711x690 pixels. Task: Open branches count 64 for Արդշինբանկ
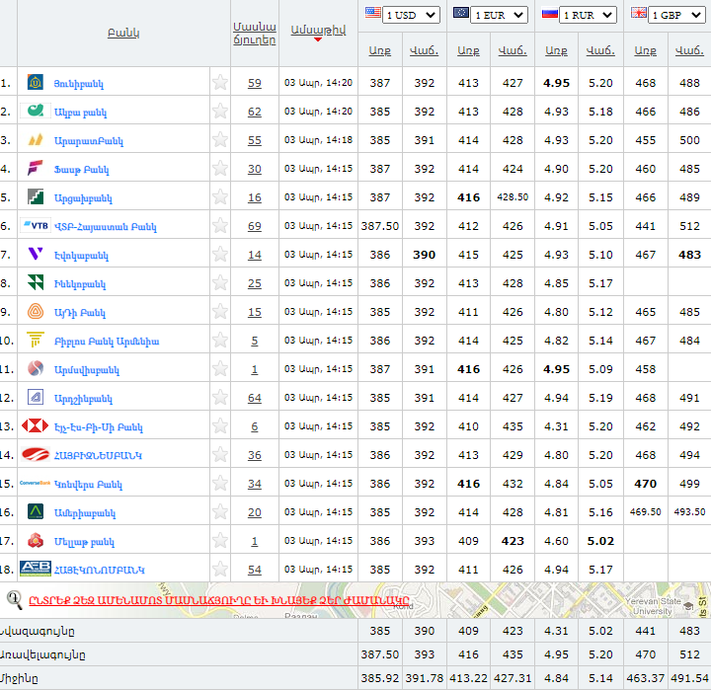[255, 398]
